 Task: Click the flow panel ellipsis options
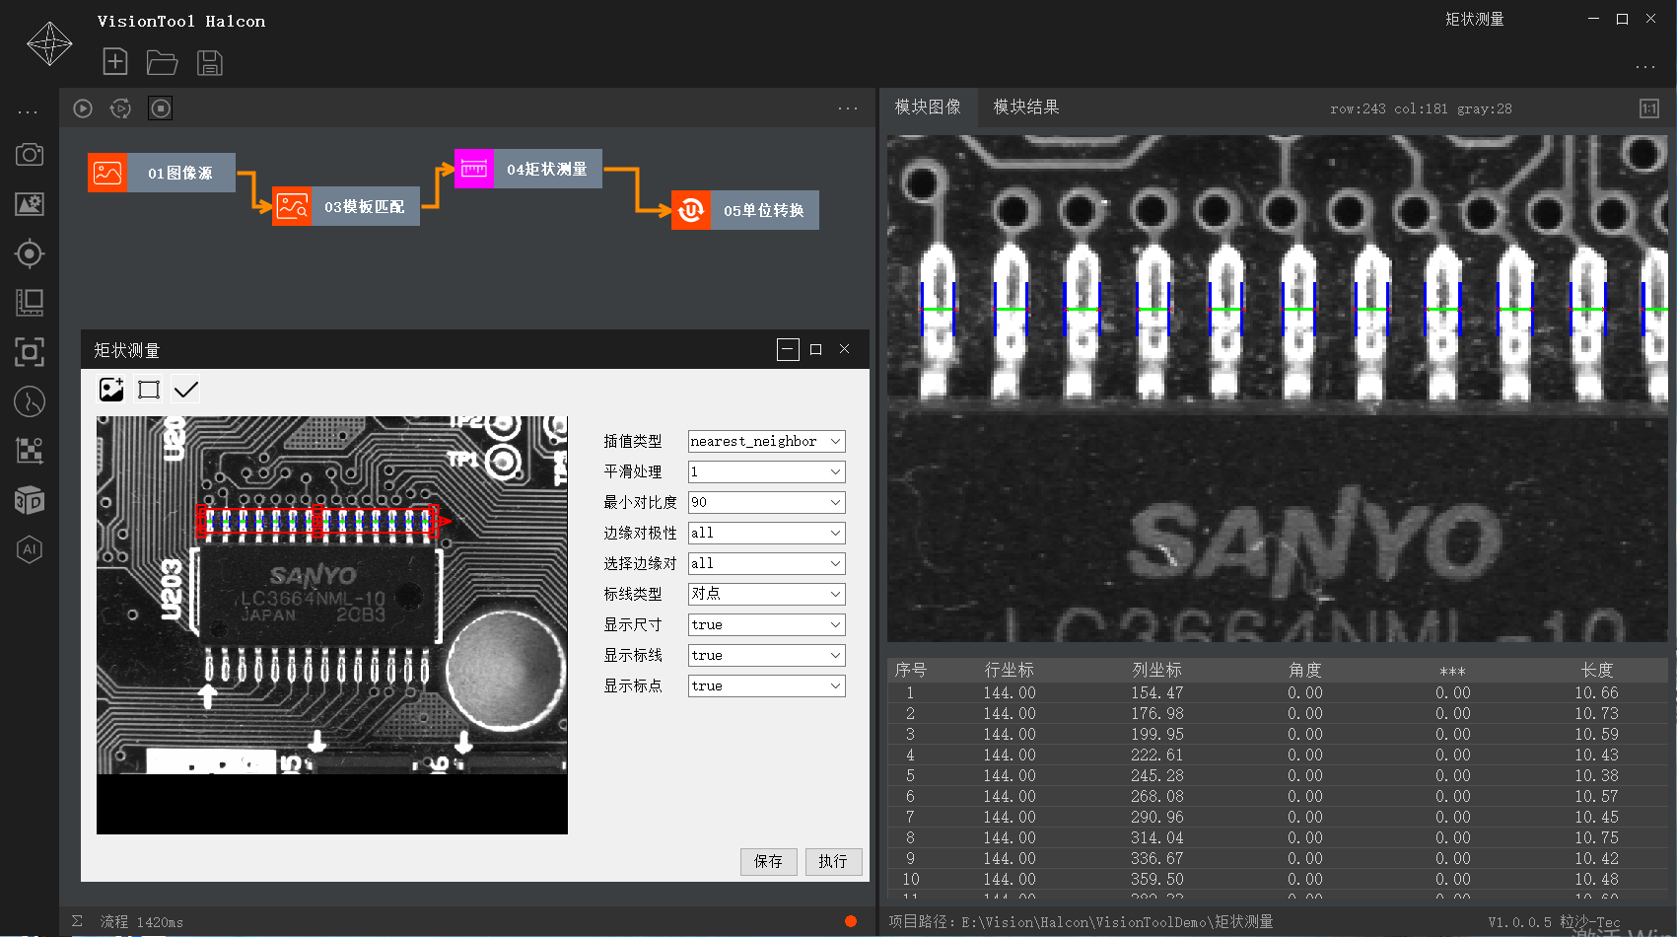click(848, 108)
